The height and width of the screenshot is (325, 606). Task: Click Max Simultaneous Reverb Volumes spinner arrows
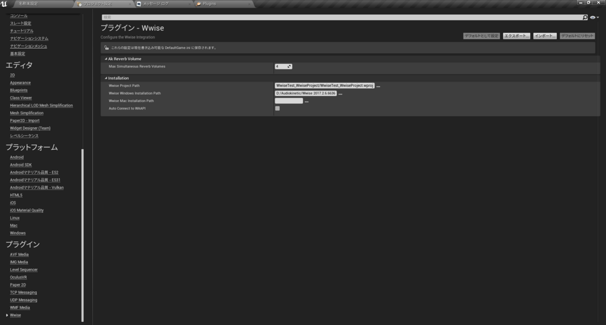(x=289, y=66)
